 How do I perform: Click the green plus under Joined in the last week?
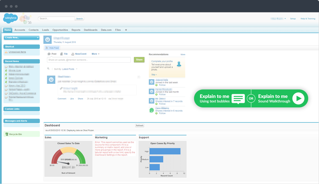pyautogui.click(x=156, y=85)
